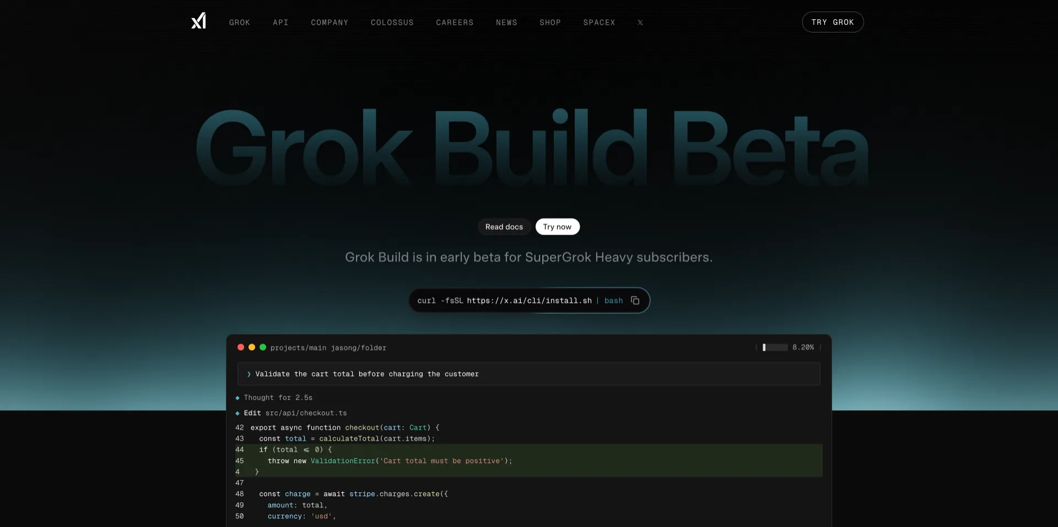This screenshot has width=1058, height=527.
Task: Click the prompt chevron before Validate the cart
Action: 249,374
